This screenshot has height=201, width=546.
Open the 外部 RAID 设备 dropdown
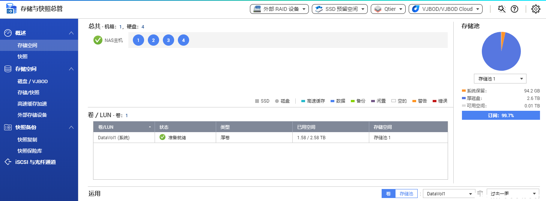[279, 9]
